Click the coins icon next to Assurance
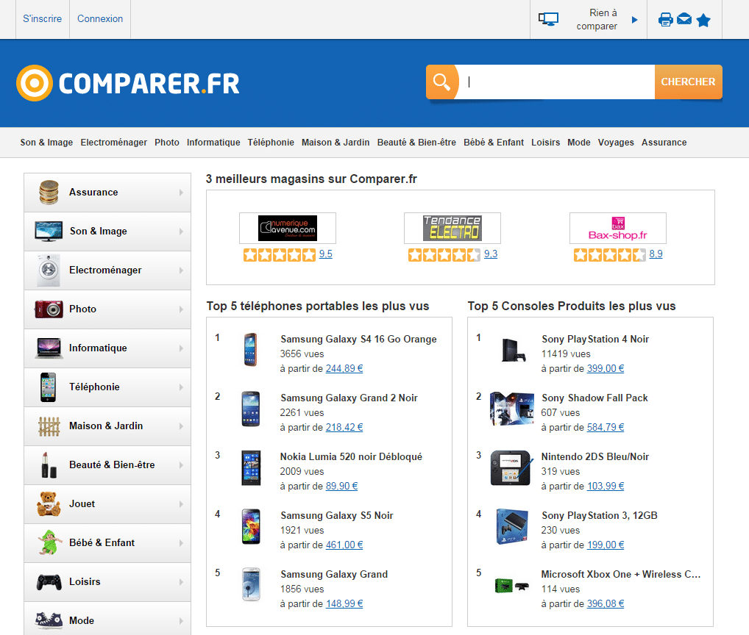 (49, 193)
